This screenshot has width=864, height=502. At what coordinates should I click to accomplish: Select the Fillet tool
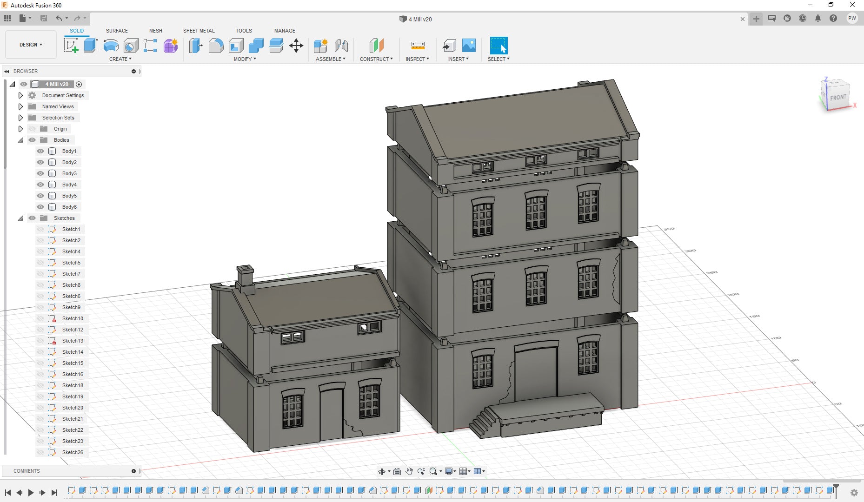216,46
